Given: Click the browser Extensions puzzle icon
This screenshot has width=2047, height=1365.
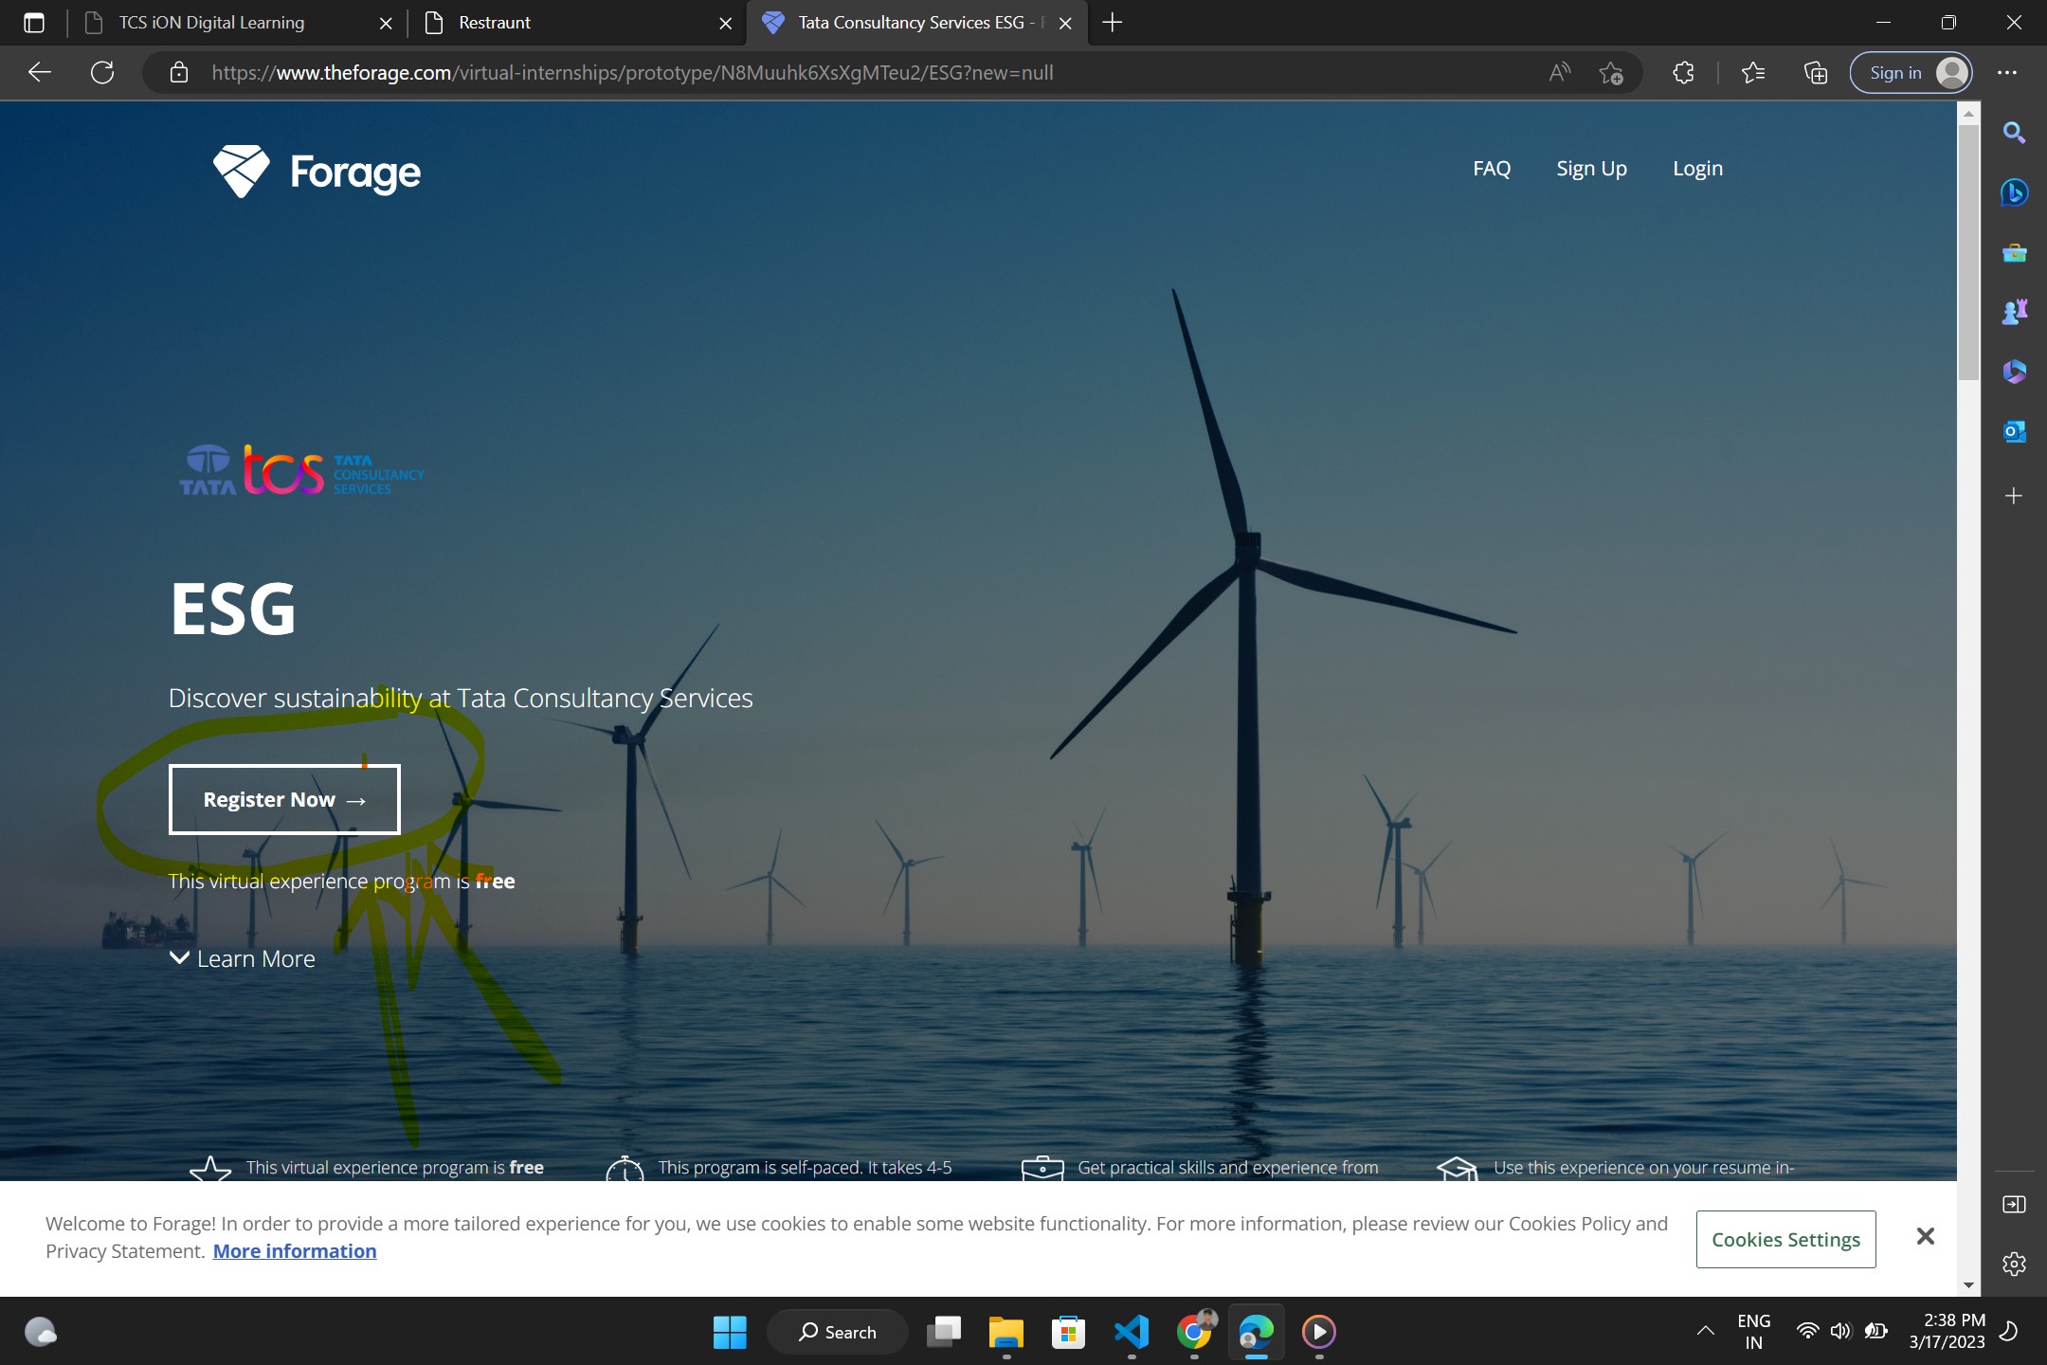Looking at the screenshot, I should (x=1683, y=73).
